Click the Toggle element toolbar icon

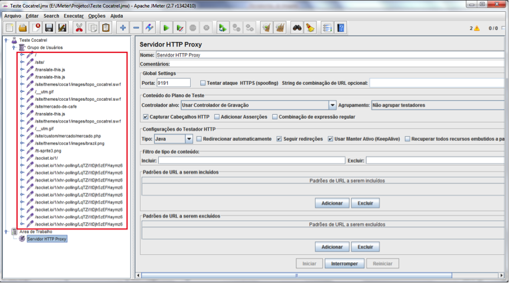tap(149, 28)
